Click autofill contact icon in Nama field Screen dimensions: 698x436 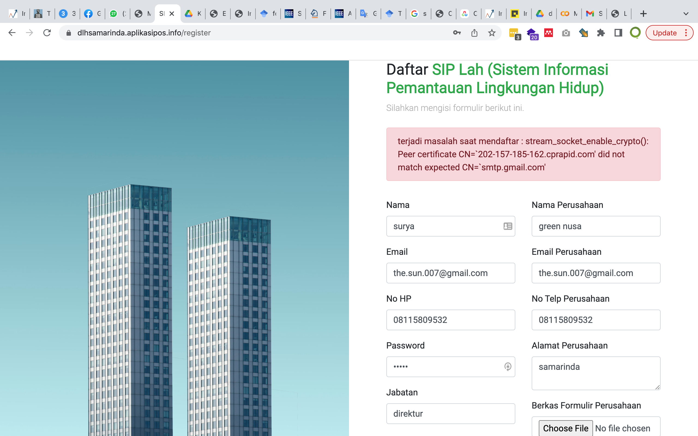(x=508, y=226)
